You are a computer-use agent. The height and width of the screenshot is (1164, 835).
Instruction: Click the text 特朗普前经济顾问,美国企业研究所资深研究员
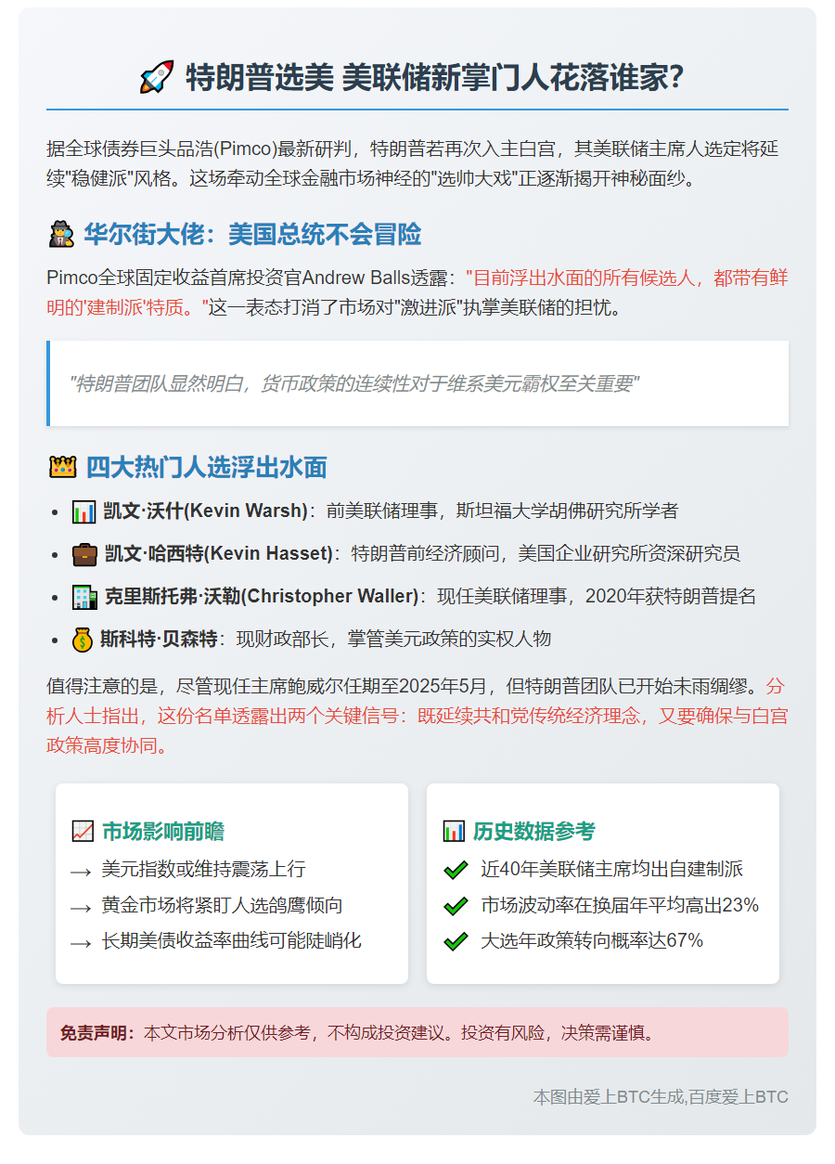click(546, 554)
